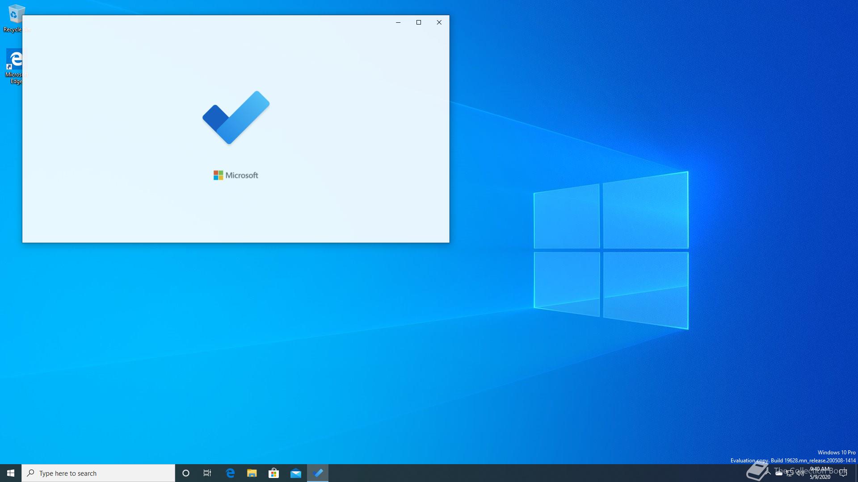Open Microsoft Store from the taskbar
858x482 pixels.
pos(273,473)
